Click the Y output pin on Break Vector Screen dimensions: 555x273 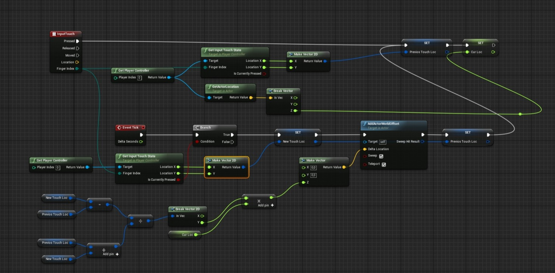(295, 104)
